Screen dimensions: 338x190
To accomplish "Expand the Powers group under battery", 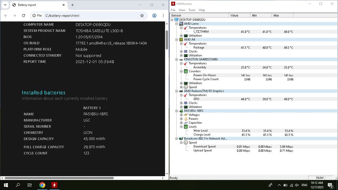I will coord(181,119).
